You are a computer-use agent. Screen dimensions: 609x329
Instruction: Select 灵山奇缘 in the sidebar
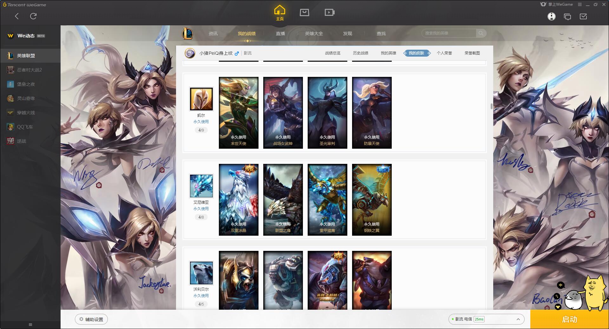point(30,98)
